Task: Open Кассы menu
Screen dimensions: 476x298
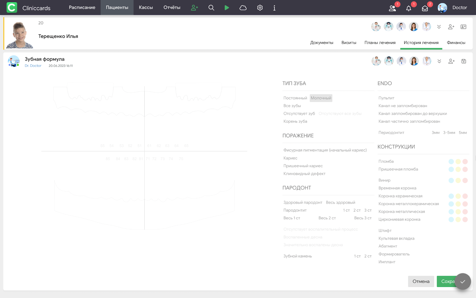Action: 146,7
